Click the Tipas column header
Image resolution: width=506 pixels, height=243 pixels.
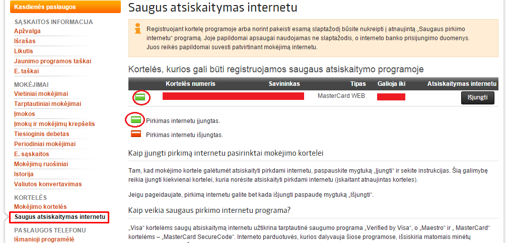point(358,84)
